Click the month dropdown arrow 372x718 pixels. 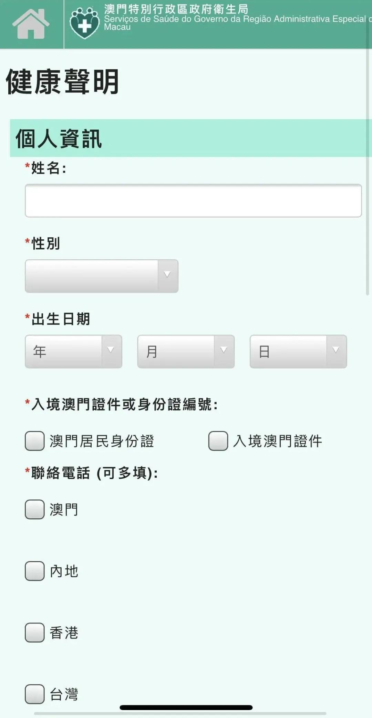[x=224, y=351]
